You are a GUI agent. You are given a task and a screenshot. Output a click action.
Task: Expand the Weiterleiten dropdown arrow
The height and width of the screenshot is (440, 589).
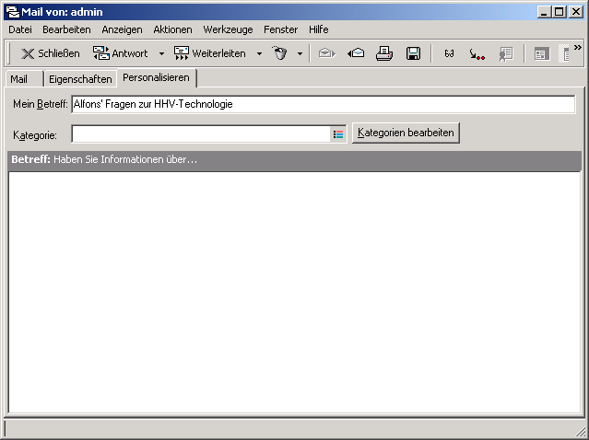[259, 53]
